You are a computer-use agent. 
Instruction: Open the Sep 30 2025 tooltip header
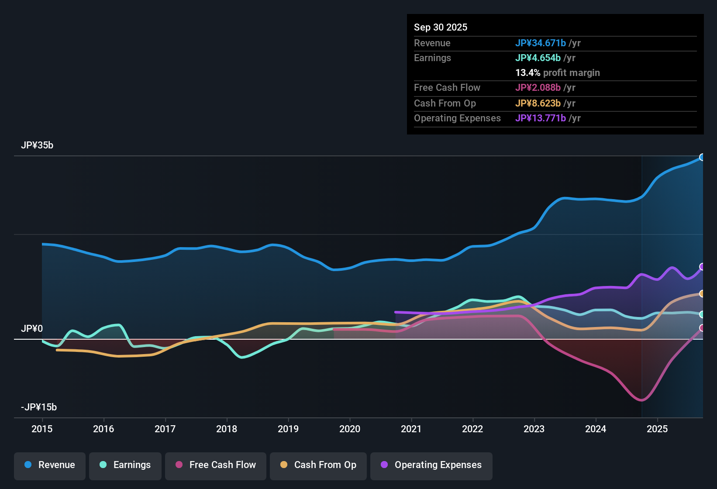(x=441, y=27)
